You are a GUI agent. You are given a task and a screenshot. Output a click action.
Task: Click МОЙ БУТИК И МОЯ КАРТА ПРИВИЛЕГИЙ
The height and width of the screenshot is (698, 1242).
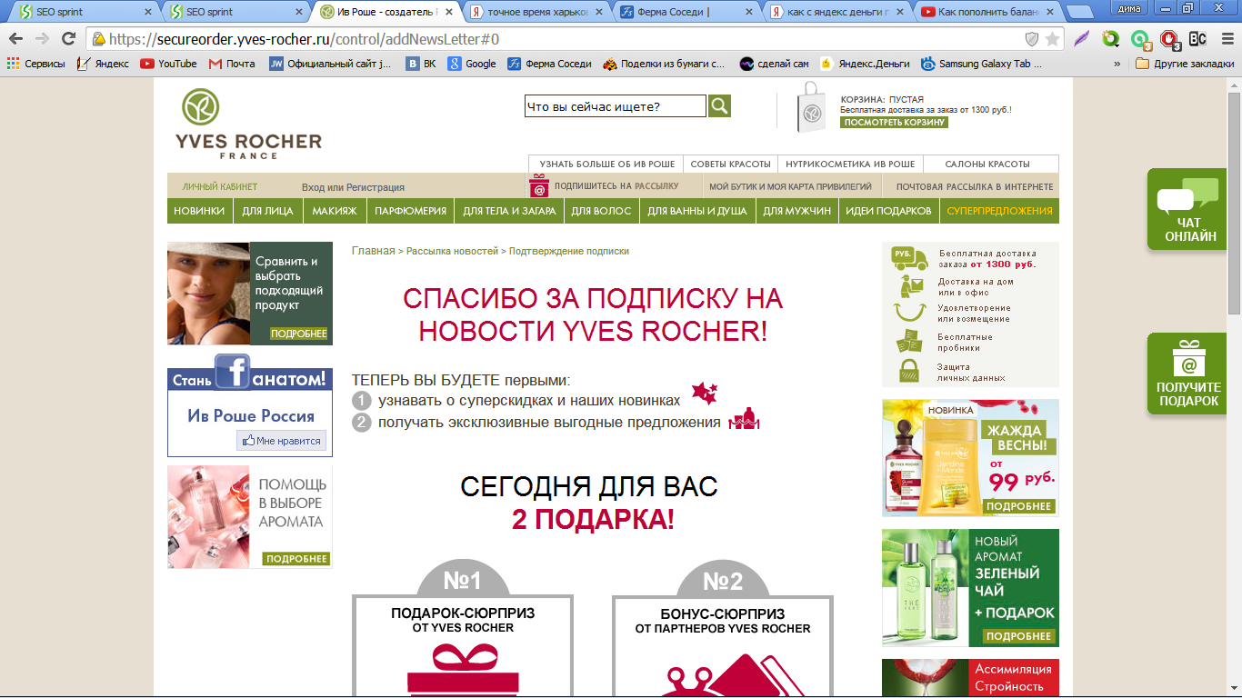790,186
